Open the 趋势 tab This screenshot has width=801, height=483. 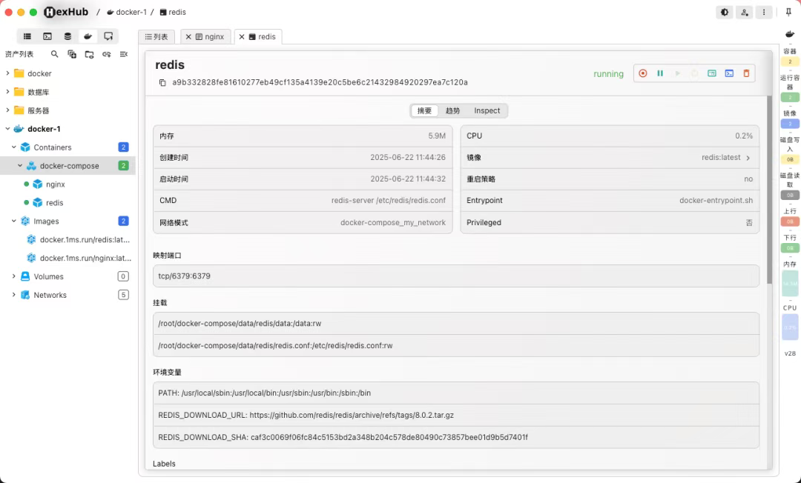452,110
